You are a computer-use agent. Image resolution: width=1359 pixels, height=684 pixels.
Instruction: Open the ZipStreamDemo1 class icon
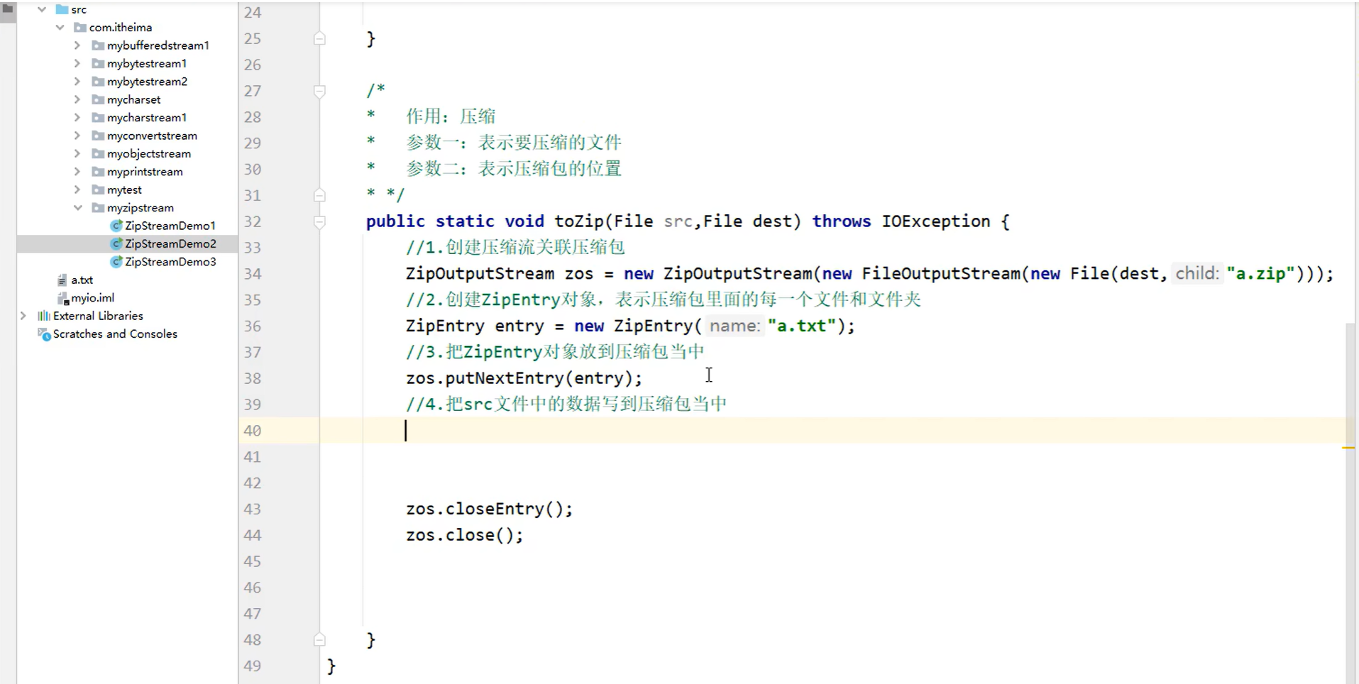[116, 225]
